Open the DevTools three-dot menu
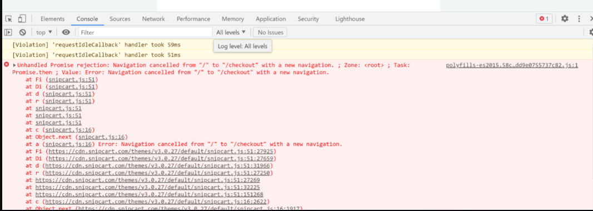 coord(579,18)
